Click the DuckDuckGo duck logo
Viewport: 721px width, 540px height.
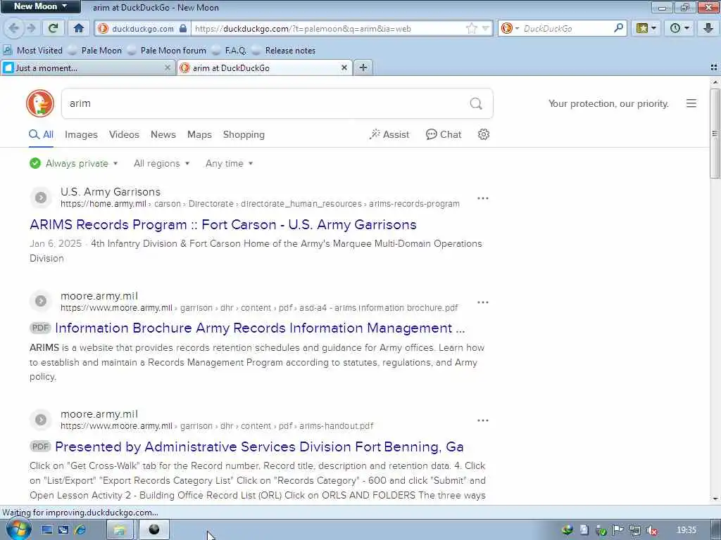pyautogui.click(x=40, y=103)
